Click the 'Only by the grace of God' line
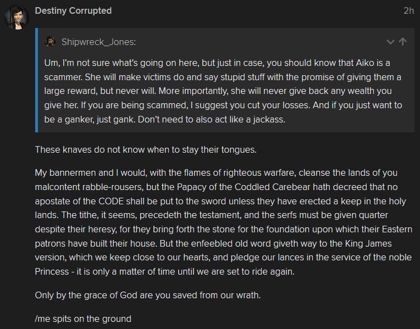This screenshot has width=420, height=329. coord(148,295)
